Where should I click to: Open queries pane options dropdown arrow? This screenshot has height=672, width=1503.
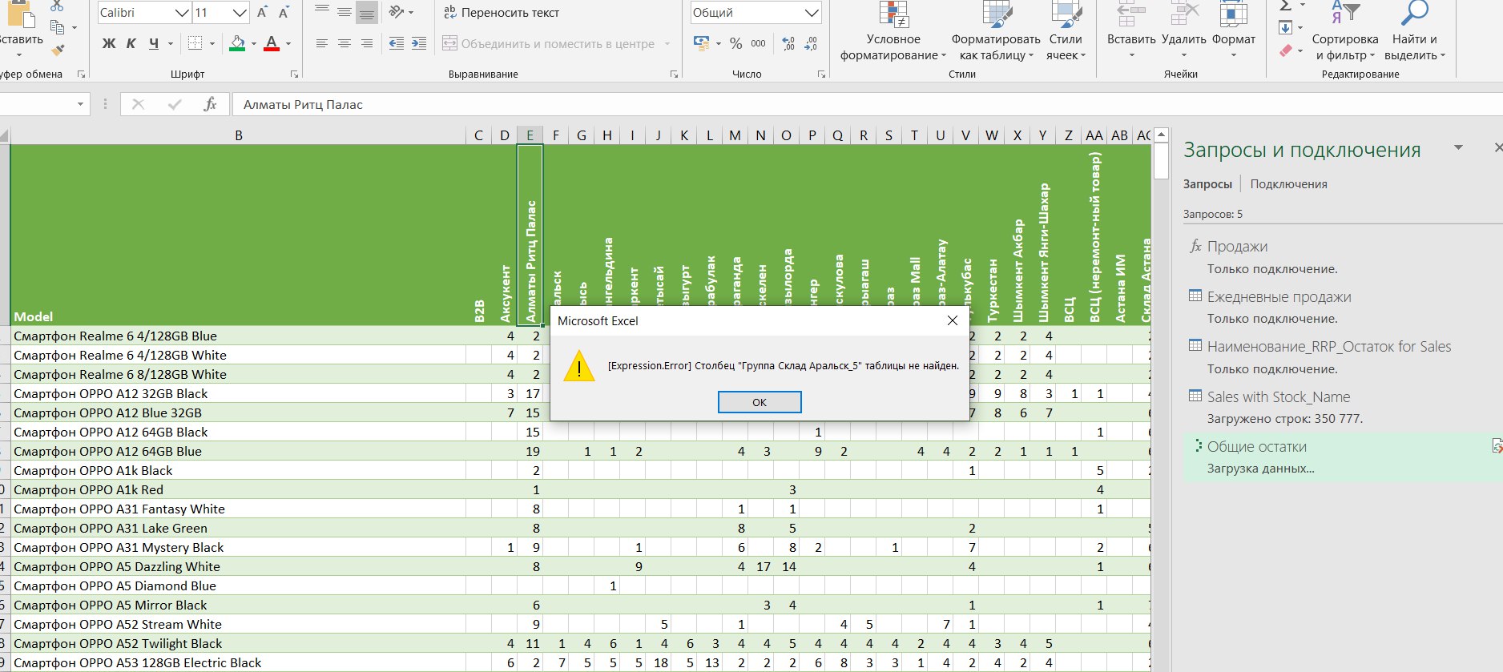click(1458, 147)
